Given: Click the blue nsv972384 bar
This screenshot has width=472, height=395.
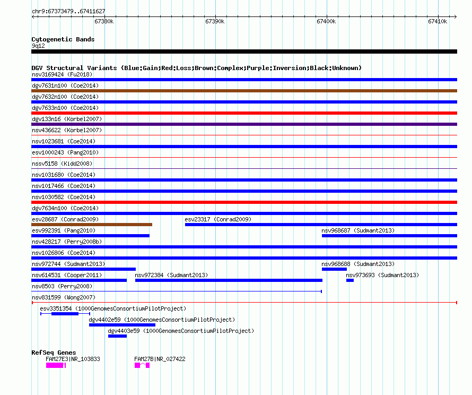Looking at the screenshot, I should coord(229,280).
